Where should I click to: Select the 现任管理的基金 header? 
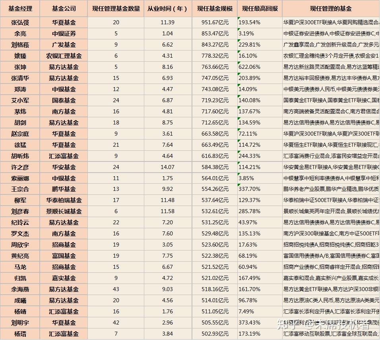coord(330,8)
